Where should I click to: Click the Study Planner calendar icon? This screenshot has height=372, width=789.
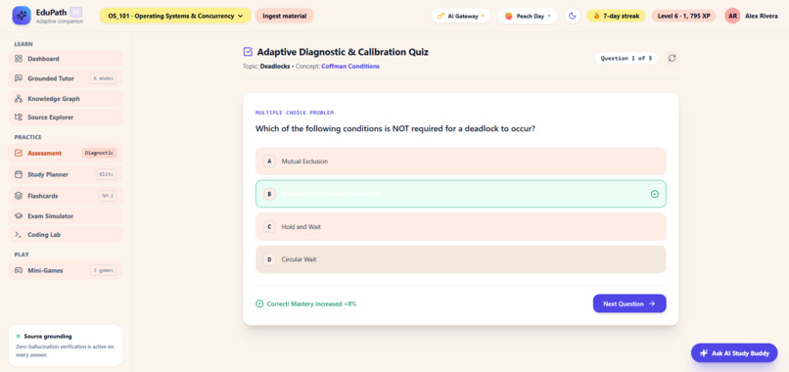(19, 174)
